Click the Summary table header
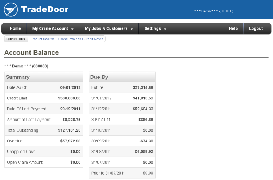273x180 pixels. click(x=44, y=77)
